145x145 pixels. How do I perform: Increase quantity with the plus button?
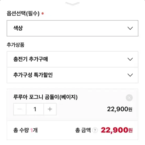[50, 109]
